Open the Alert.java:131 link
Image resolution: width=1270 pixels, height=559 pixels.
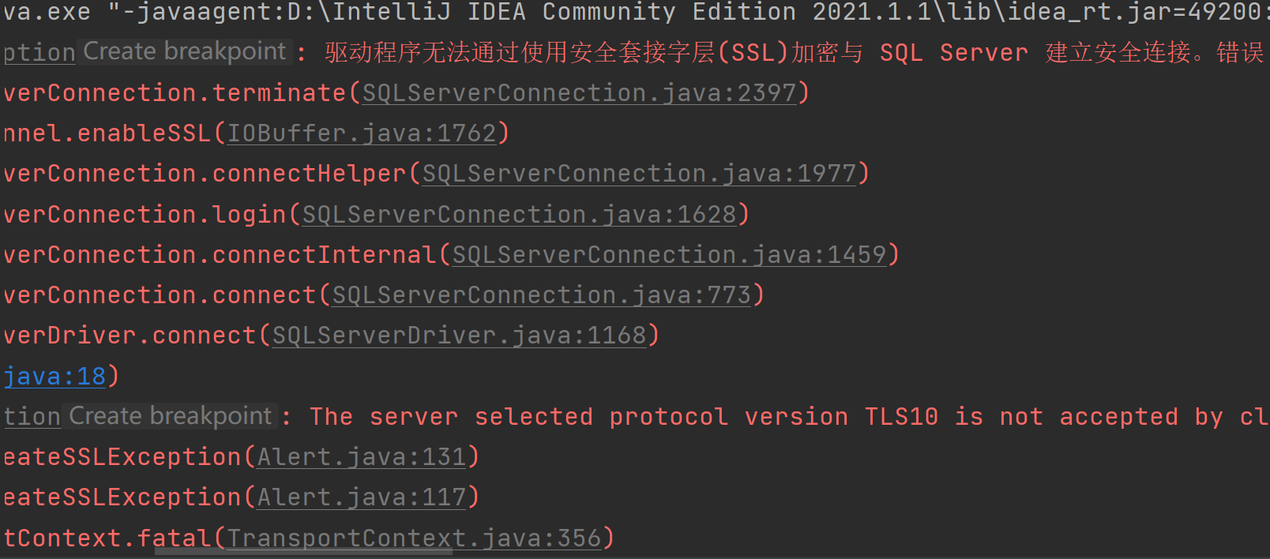point(362,457)
